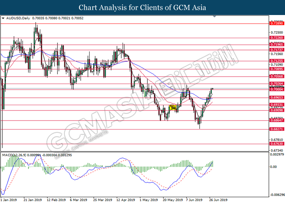Click the 0.002979 MACD scale value

[x=277, y=154]
